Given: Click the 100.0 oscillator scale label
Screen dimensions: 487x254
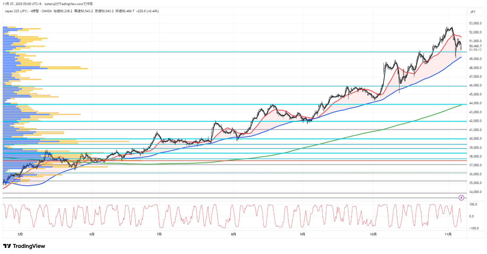Looking at the screenshot, I should [473, 204].
